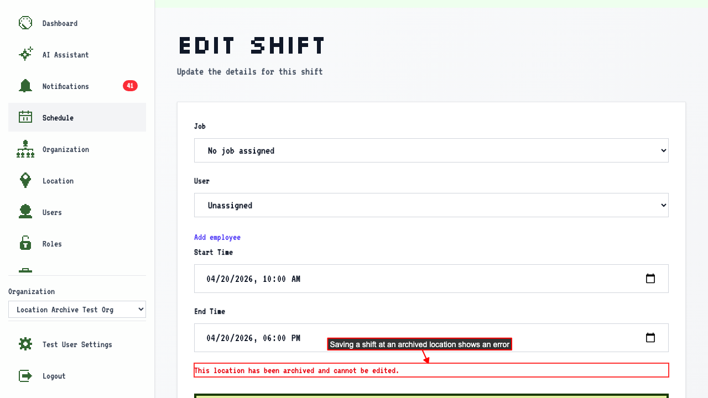Image resolution: width=708 pixels, height=398 pixels.
Task: Click the Location pin icon
Action: (x=25, y=181)
